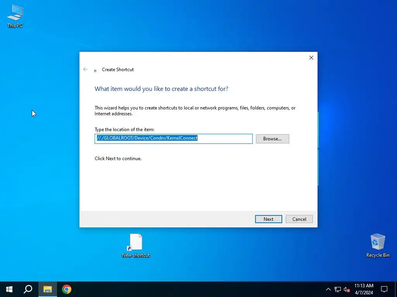Click the 'What item would you like' heading

[161, 89]
